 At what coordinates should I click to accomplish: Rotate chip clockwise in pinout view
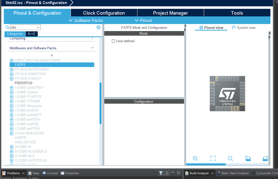(248, 158)
